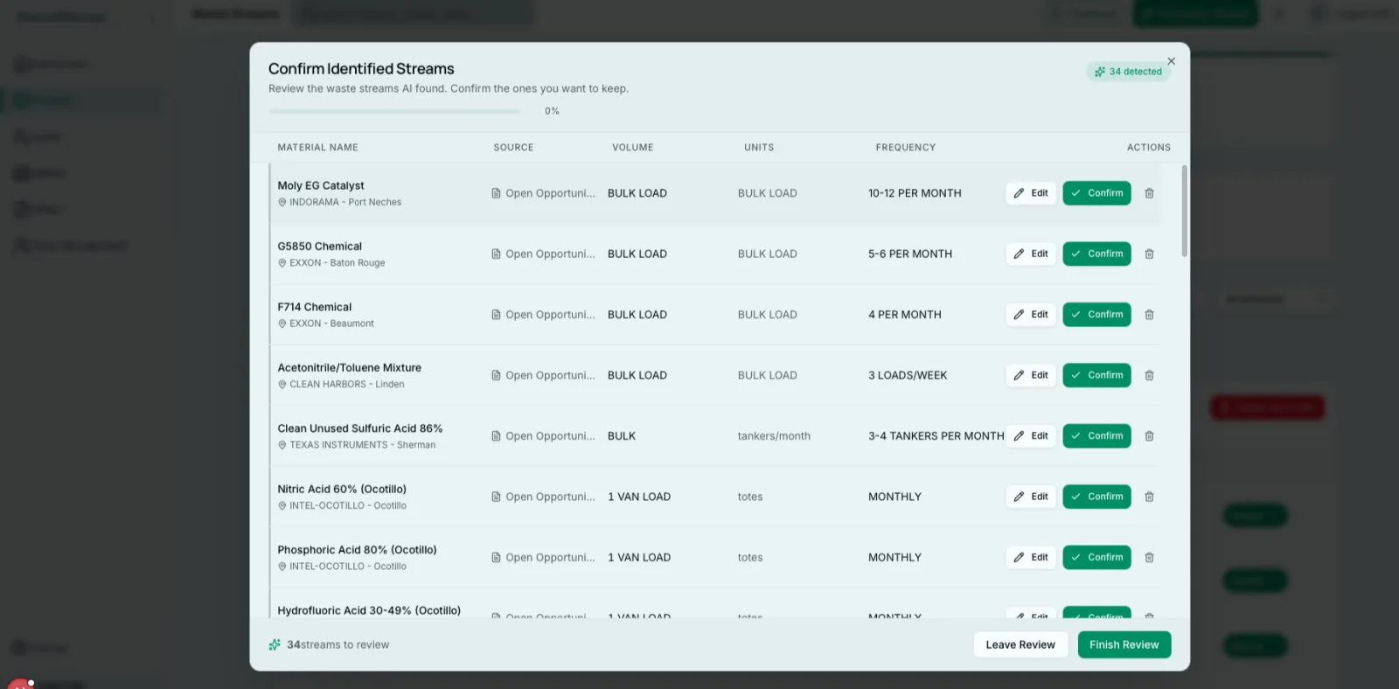Click the UNITS column header
The image size is (1399, 689).
[759, 148]
